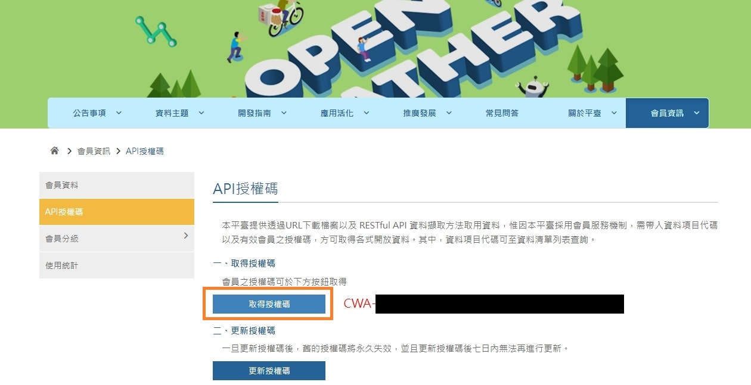The height and width of the screenshot is (385, 751).
Task: Expand the 開發指南 dropdown chevron
Action: (x=284, y=112)
